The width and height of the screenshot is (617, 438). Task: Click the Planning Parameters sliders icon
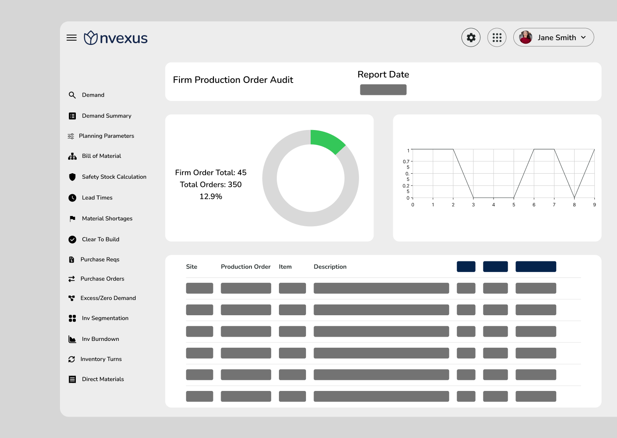71,136
